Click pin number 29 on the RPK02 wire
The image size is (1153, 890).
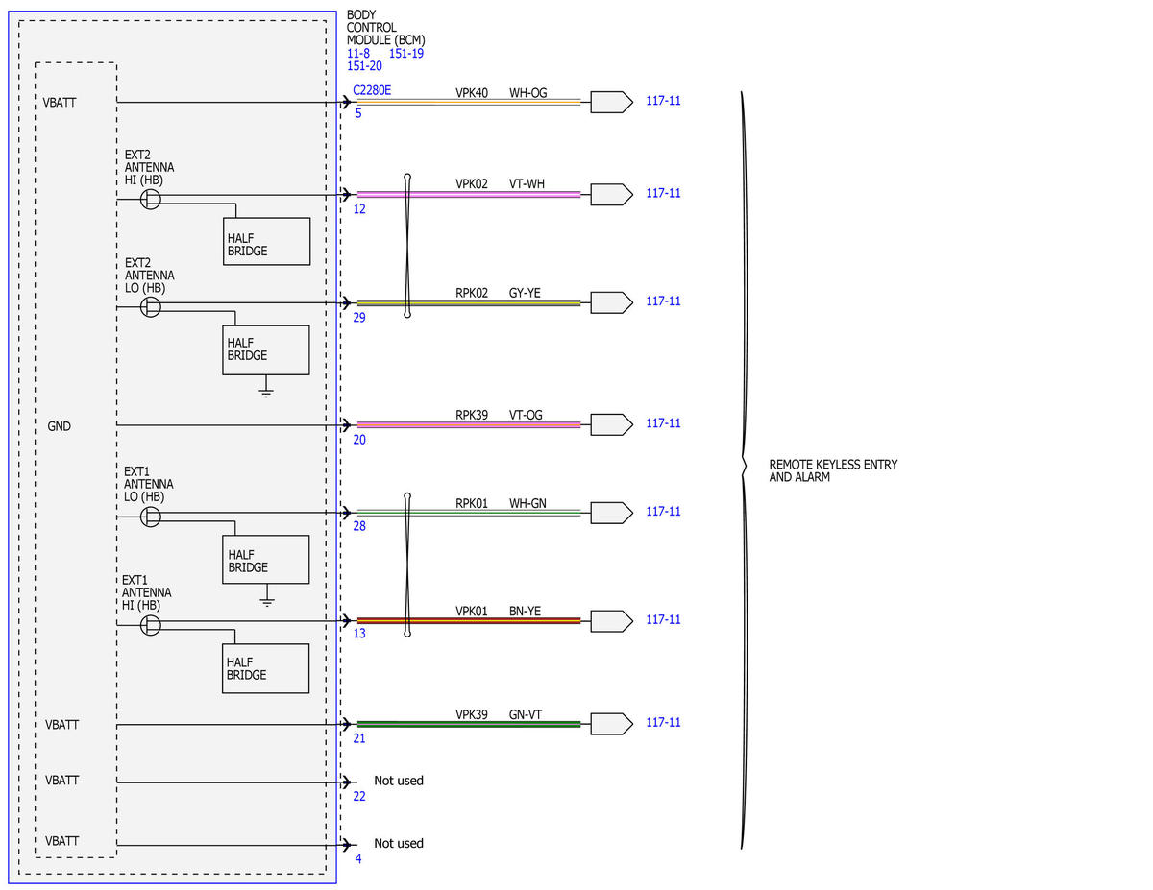point(359,318)
